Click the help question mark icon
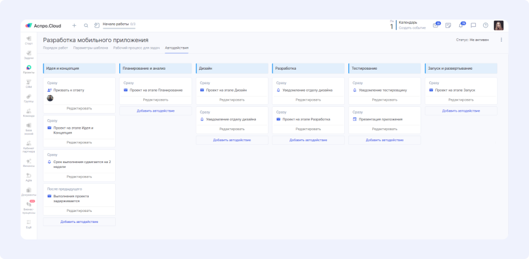Image resolution: width=529 pixels, height=259 pixels. click(x=486, y=26)
